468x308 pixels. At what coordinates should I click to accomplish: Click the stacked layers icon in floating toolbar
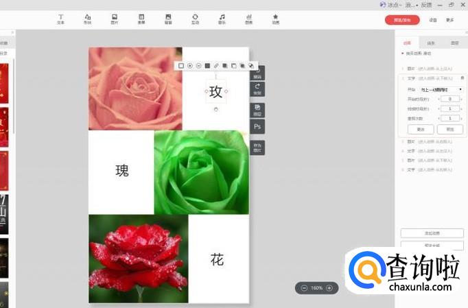click(x=243, y=66)
